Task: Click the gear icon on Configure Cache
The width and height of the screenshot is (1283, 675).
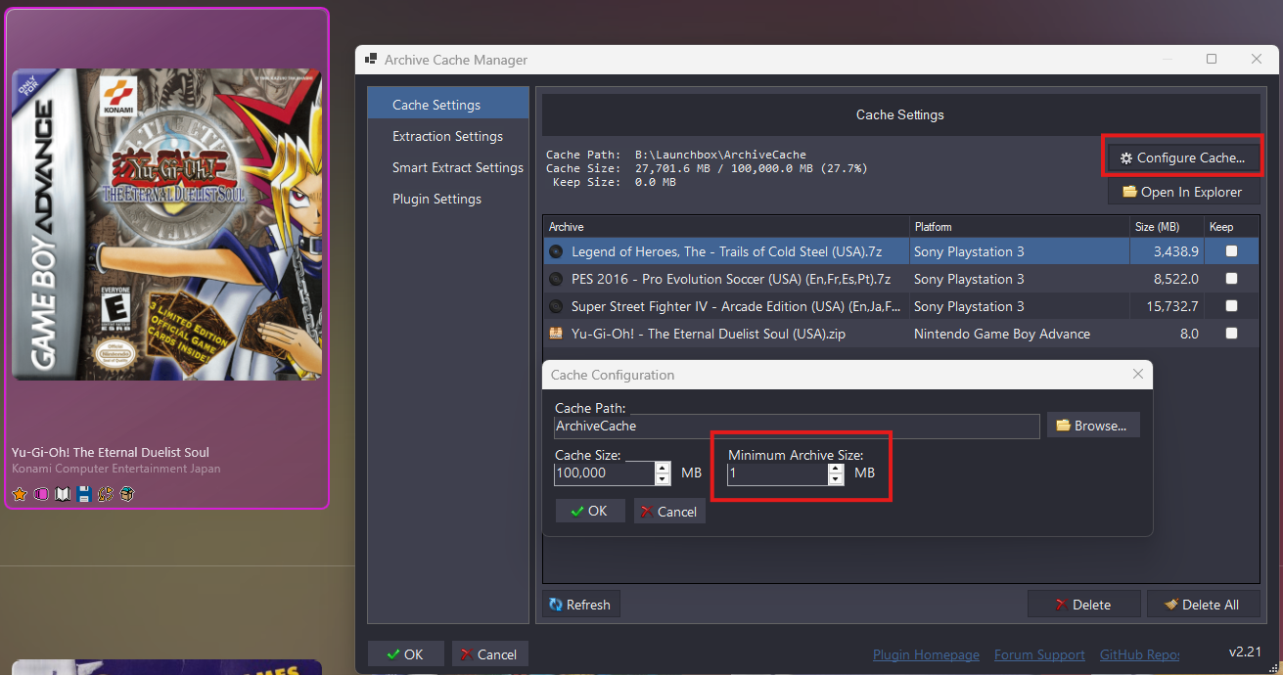Action: click(x=1126, y=157)
